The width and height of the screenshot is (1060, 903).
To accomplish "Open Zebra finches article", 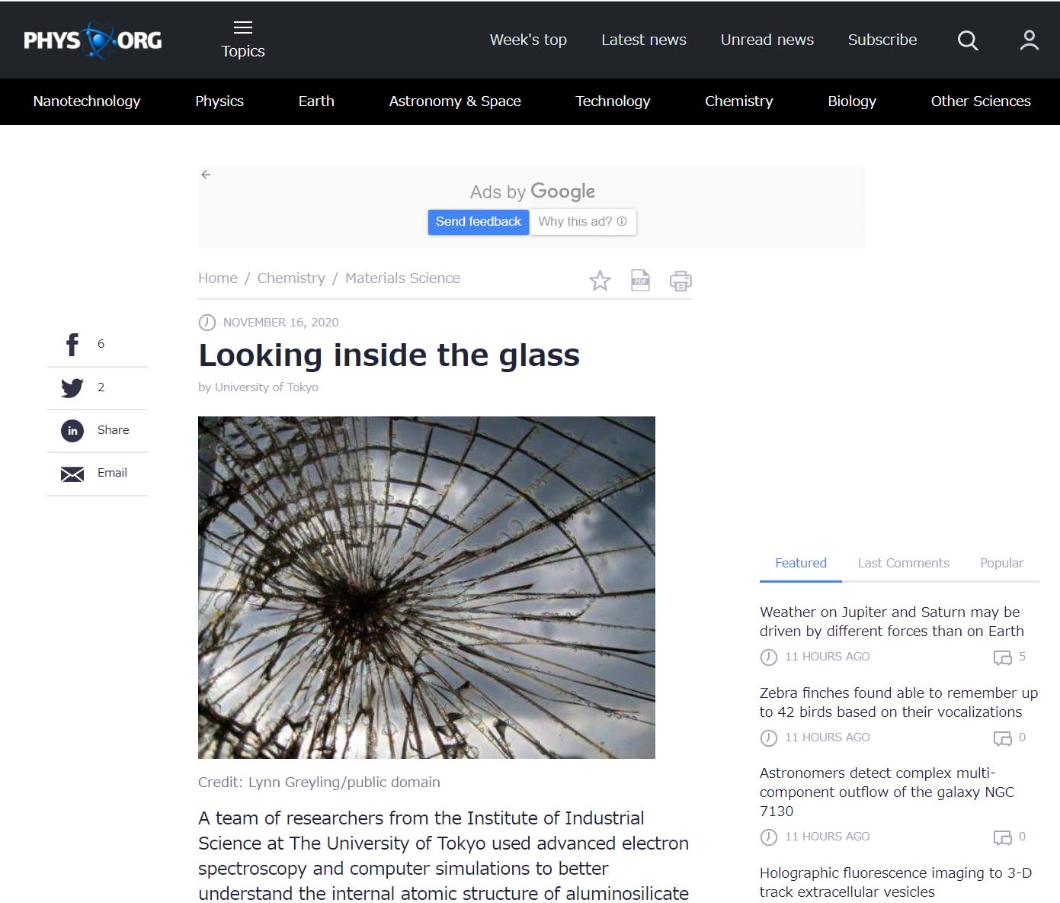I will click(899, 702).
